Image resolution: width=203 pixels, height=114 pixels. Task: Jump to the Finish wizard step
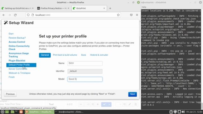pos(12,77)
